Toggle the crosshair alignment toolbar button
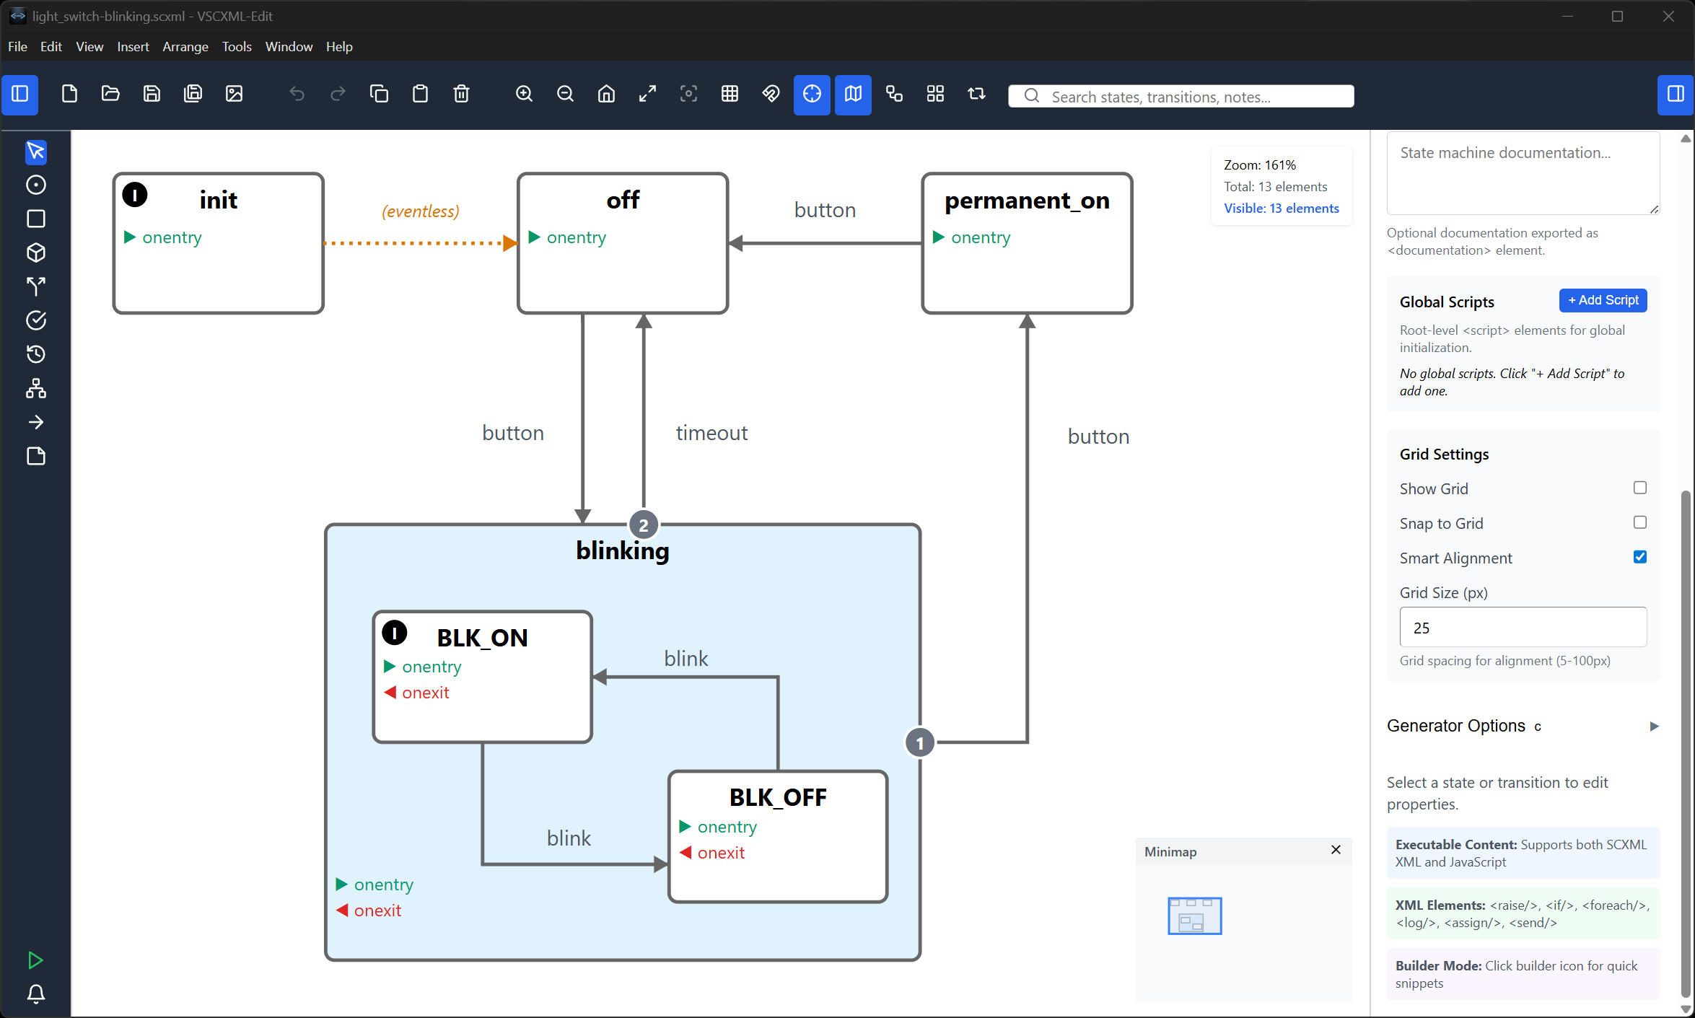Viewport: 1695px width, 1018px height. click(x=812, y=95)
